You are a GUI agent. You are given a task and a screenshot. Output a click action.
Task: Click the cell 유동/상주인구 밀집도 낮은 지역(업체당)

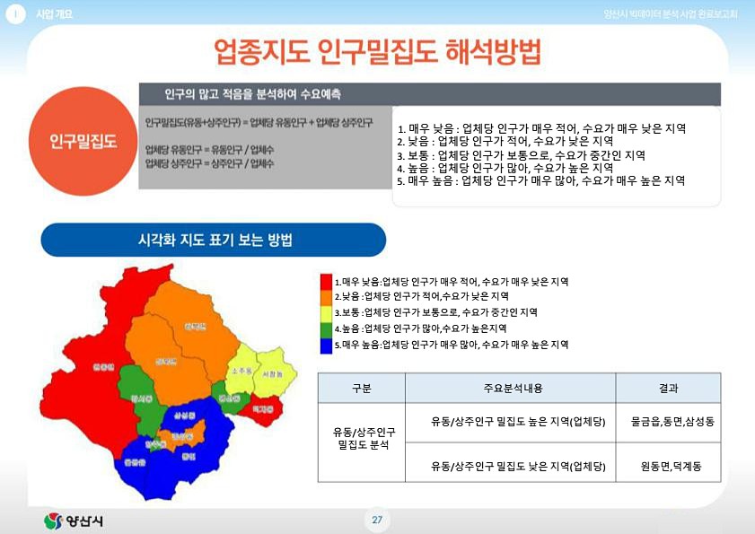(x=511, y=462)
